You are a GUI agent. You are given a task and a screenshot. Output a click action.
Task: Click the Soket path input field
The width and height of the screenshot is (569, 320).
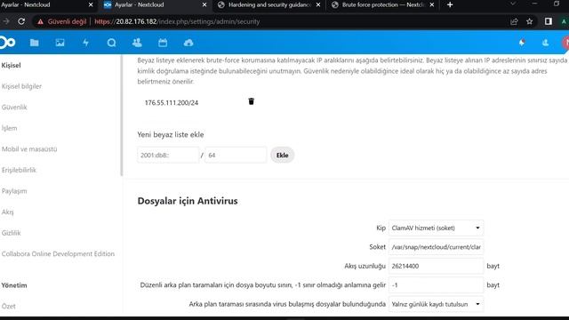pyautogui.click(x=436, y=247)
